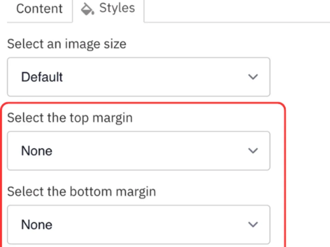Viewport: 330px width, 247px height.
Task: Open the top margin None dropdown
Action: (x=138, y=151)
